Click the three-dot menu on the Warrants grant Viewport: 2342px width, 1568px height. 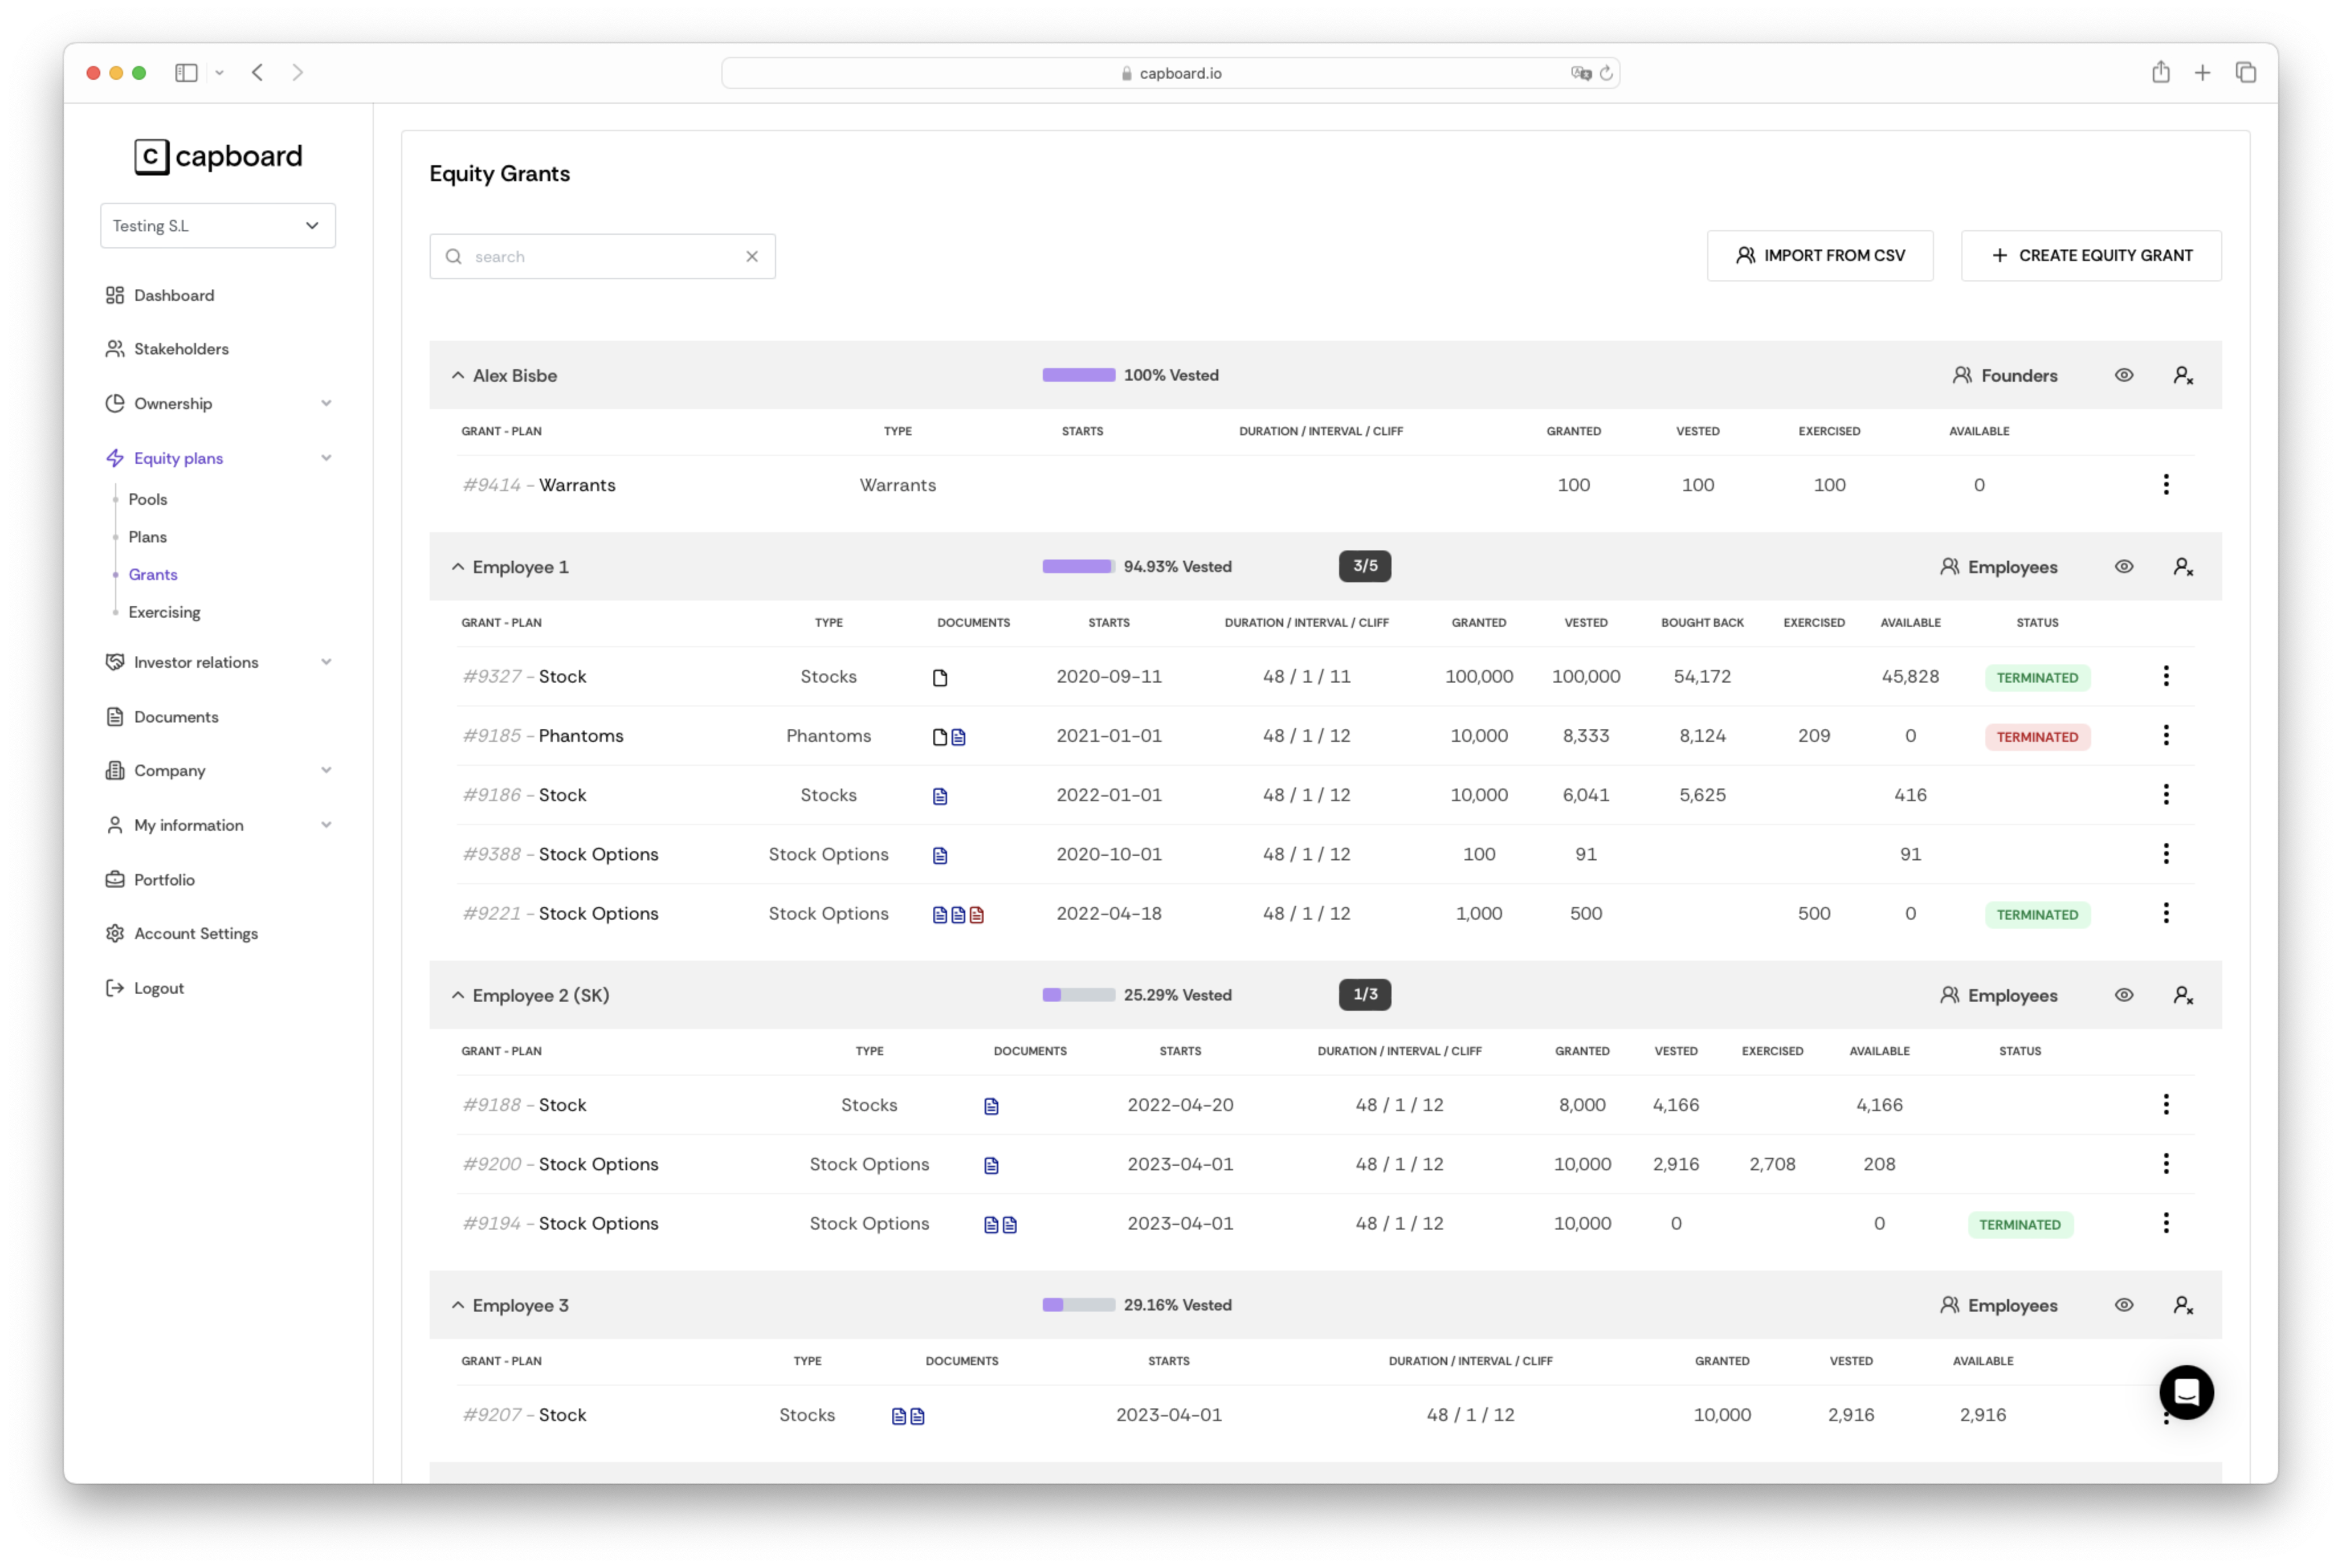(x=2166, y=484)
